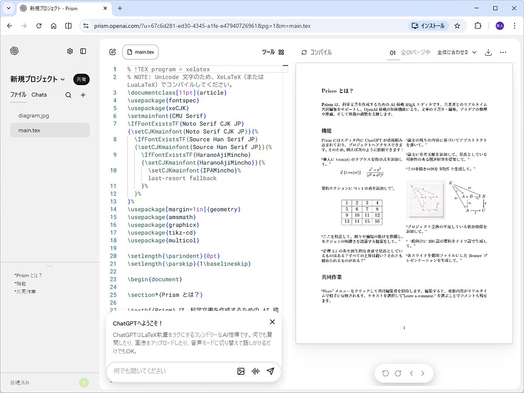Go to previous page chevron

[411, 373]
